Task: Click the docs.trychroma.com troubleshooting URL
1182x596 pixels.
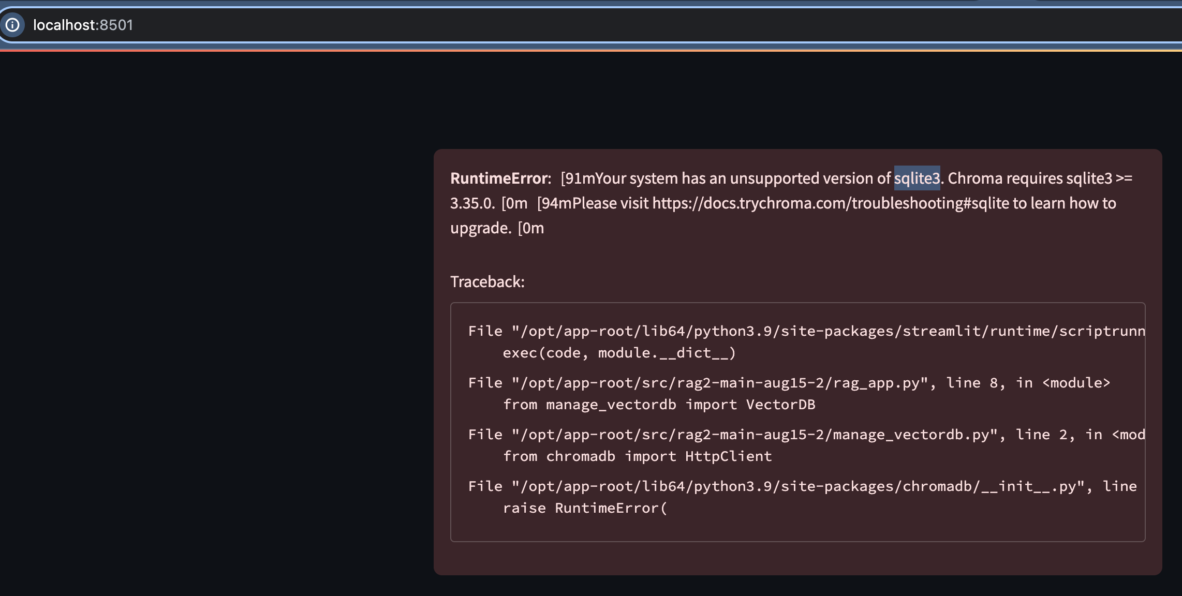Action: pos(830,203)
